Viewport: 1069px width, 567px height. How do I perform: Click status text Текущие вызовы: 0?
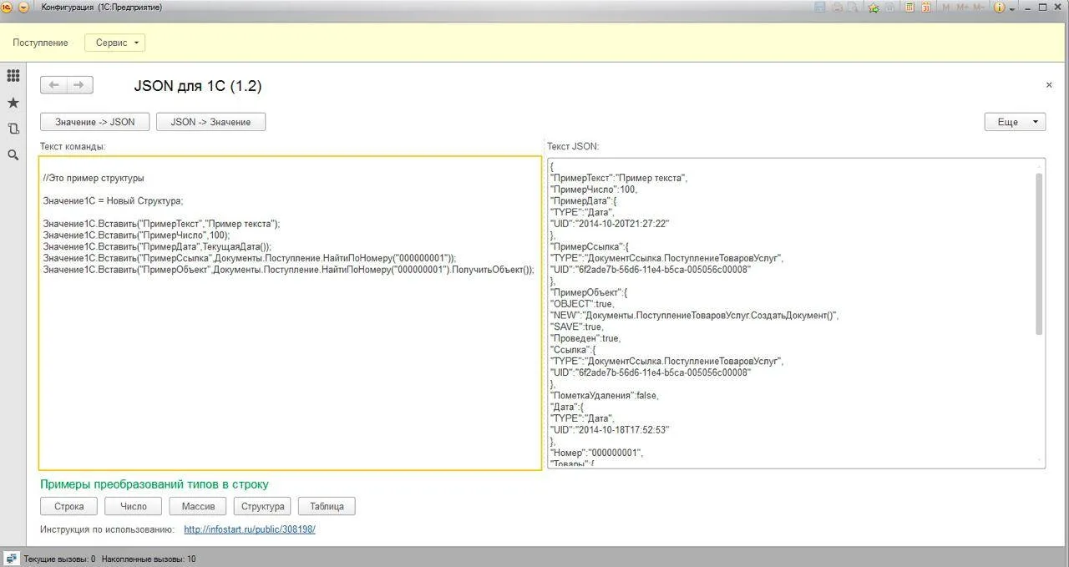tap(59, 559)
